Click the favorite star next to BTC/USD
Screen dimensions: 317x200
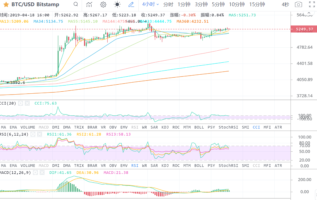point(6,4)
